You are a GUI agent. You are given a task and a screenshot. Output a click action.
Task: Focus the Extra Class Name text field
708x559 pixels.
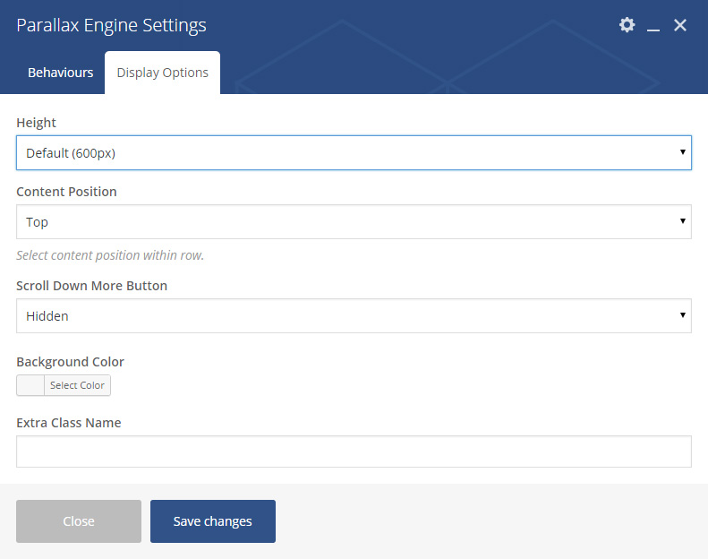coord(354,451)
